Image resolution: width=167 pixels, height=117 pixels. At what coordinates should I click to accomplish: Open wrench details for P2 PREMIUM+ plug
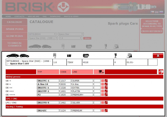point(106,95)
